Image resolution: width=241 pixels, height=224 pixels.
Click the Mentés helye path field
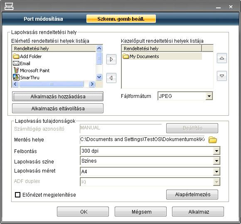(142, 140)
